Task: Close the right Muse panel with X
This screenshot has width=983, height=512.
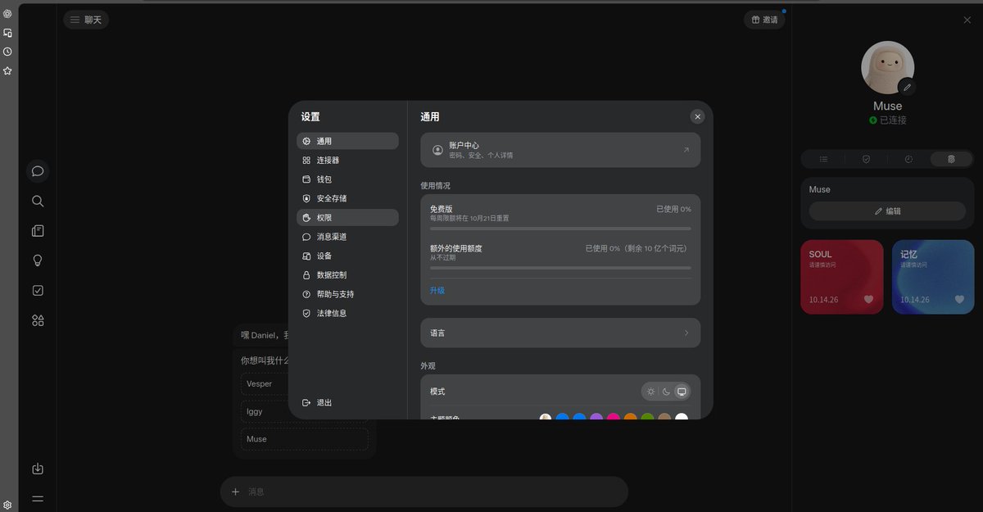Action: pos(967,20)
